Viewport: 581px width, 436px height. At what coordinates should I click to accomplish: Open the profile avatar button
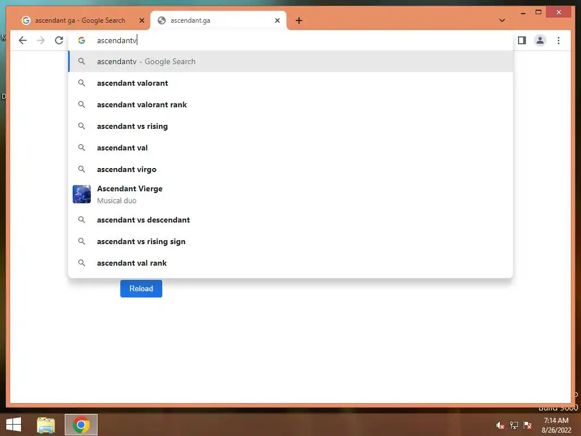[x=540, y=40]
